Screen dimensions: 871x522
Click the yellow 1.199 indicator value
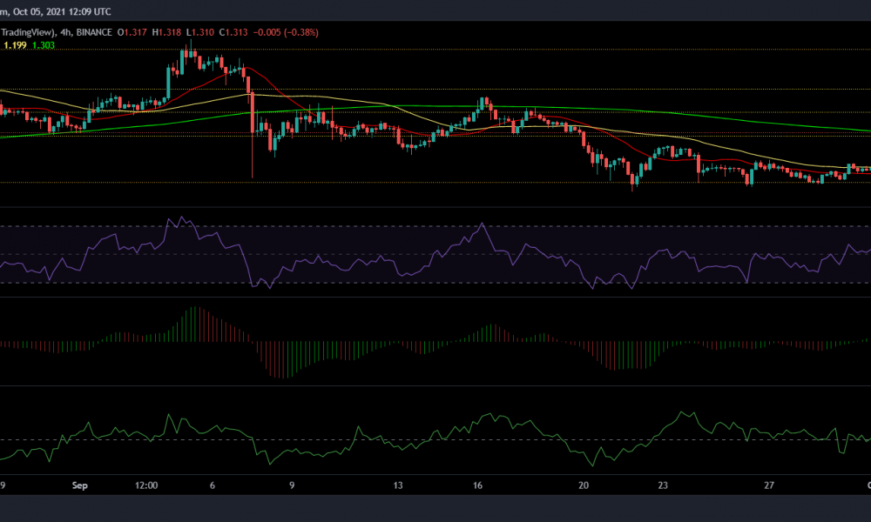[15, 45]
